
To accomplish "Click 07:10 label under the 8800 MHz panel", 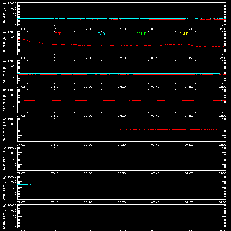I will [x=54, y=202].
